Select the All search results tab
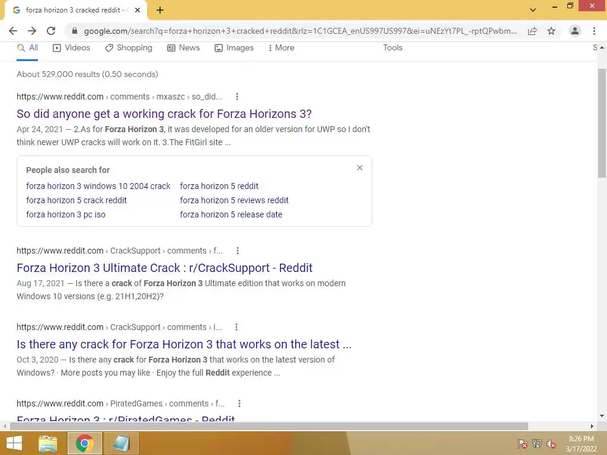This screenshot has width=607, height=455. 27,48
